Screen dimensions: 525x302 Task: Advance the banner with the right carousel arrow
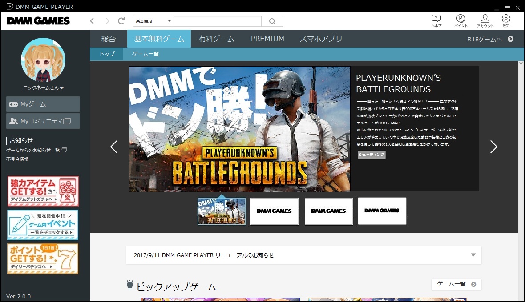pyautogui.click(x=493, y=147)
